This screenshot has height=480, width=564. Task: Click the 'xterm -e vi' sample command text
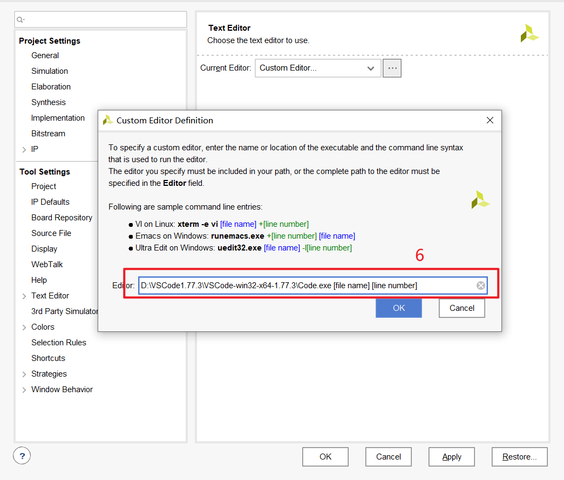coord(198,225)
